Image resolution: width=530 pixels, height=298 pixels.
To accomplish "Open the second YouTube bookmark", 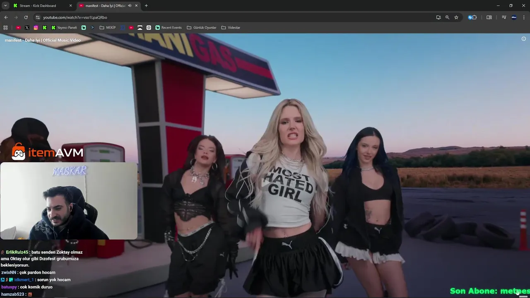I will tap(131, 27).
